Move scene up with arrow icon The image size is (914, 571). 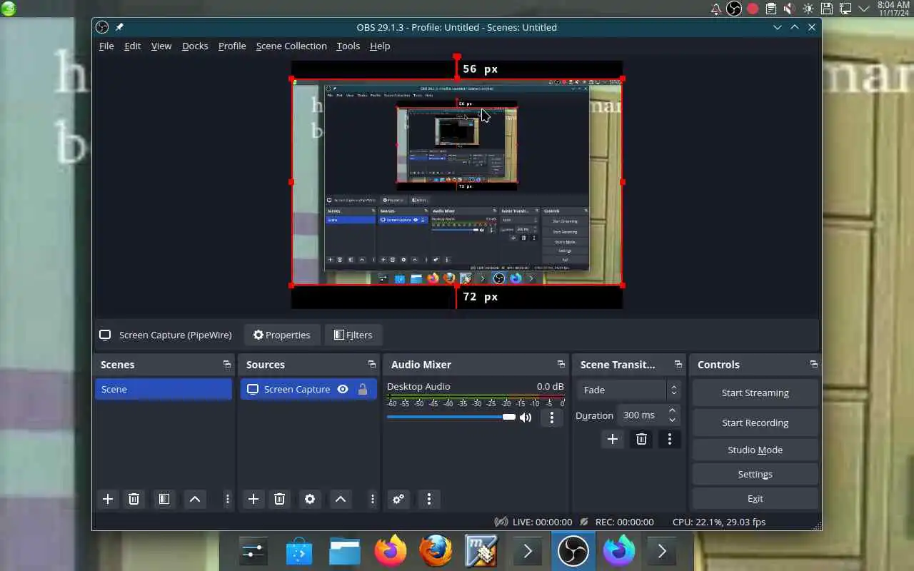[195, 500]
